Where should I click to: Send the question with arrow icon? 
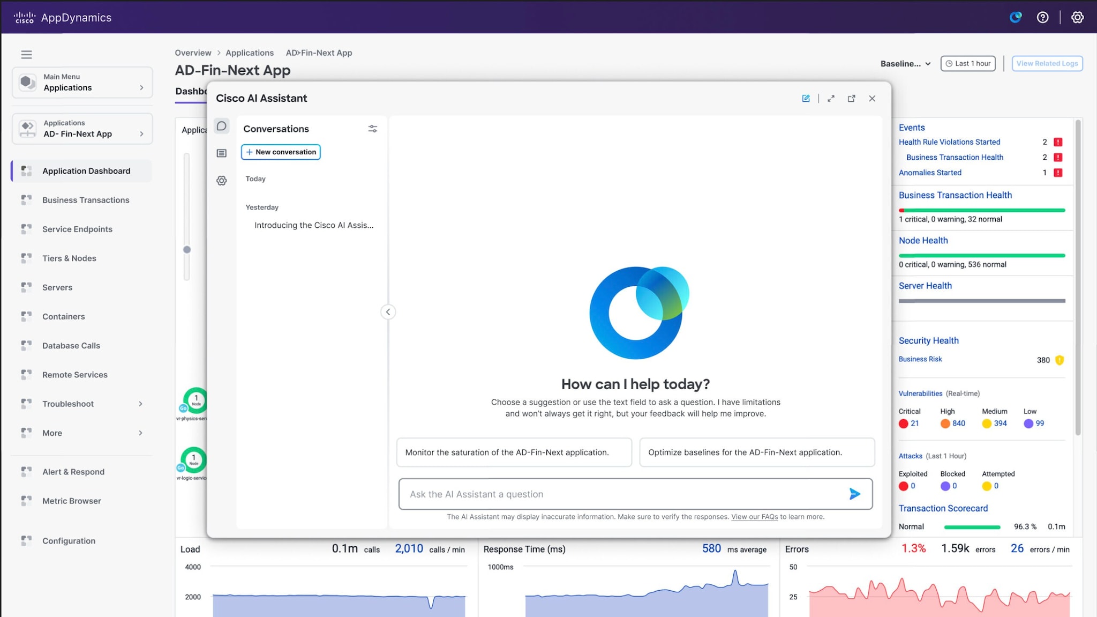[x=855, y=494]
